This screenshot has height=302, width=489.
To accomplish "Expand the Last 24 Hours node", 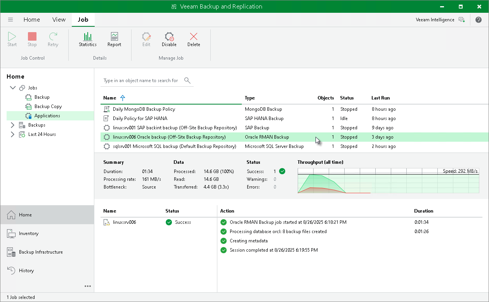I will 12,134.
